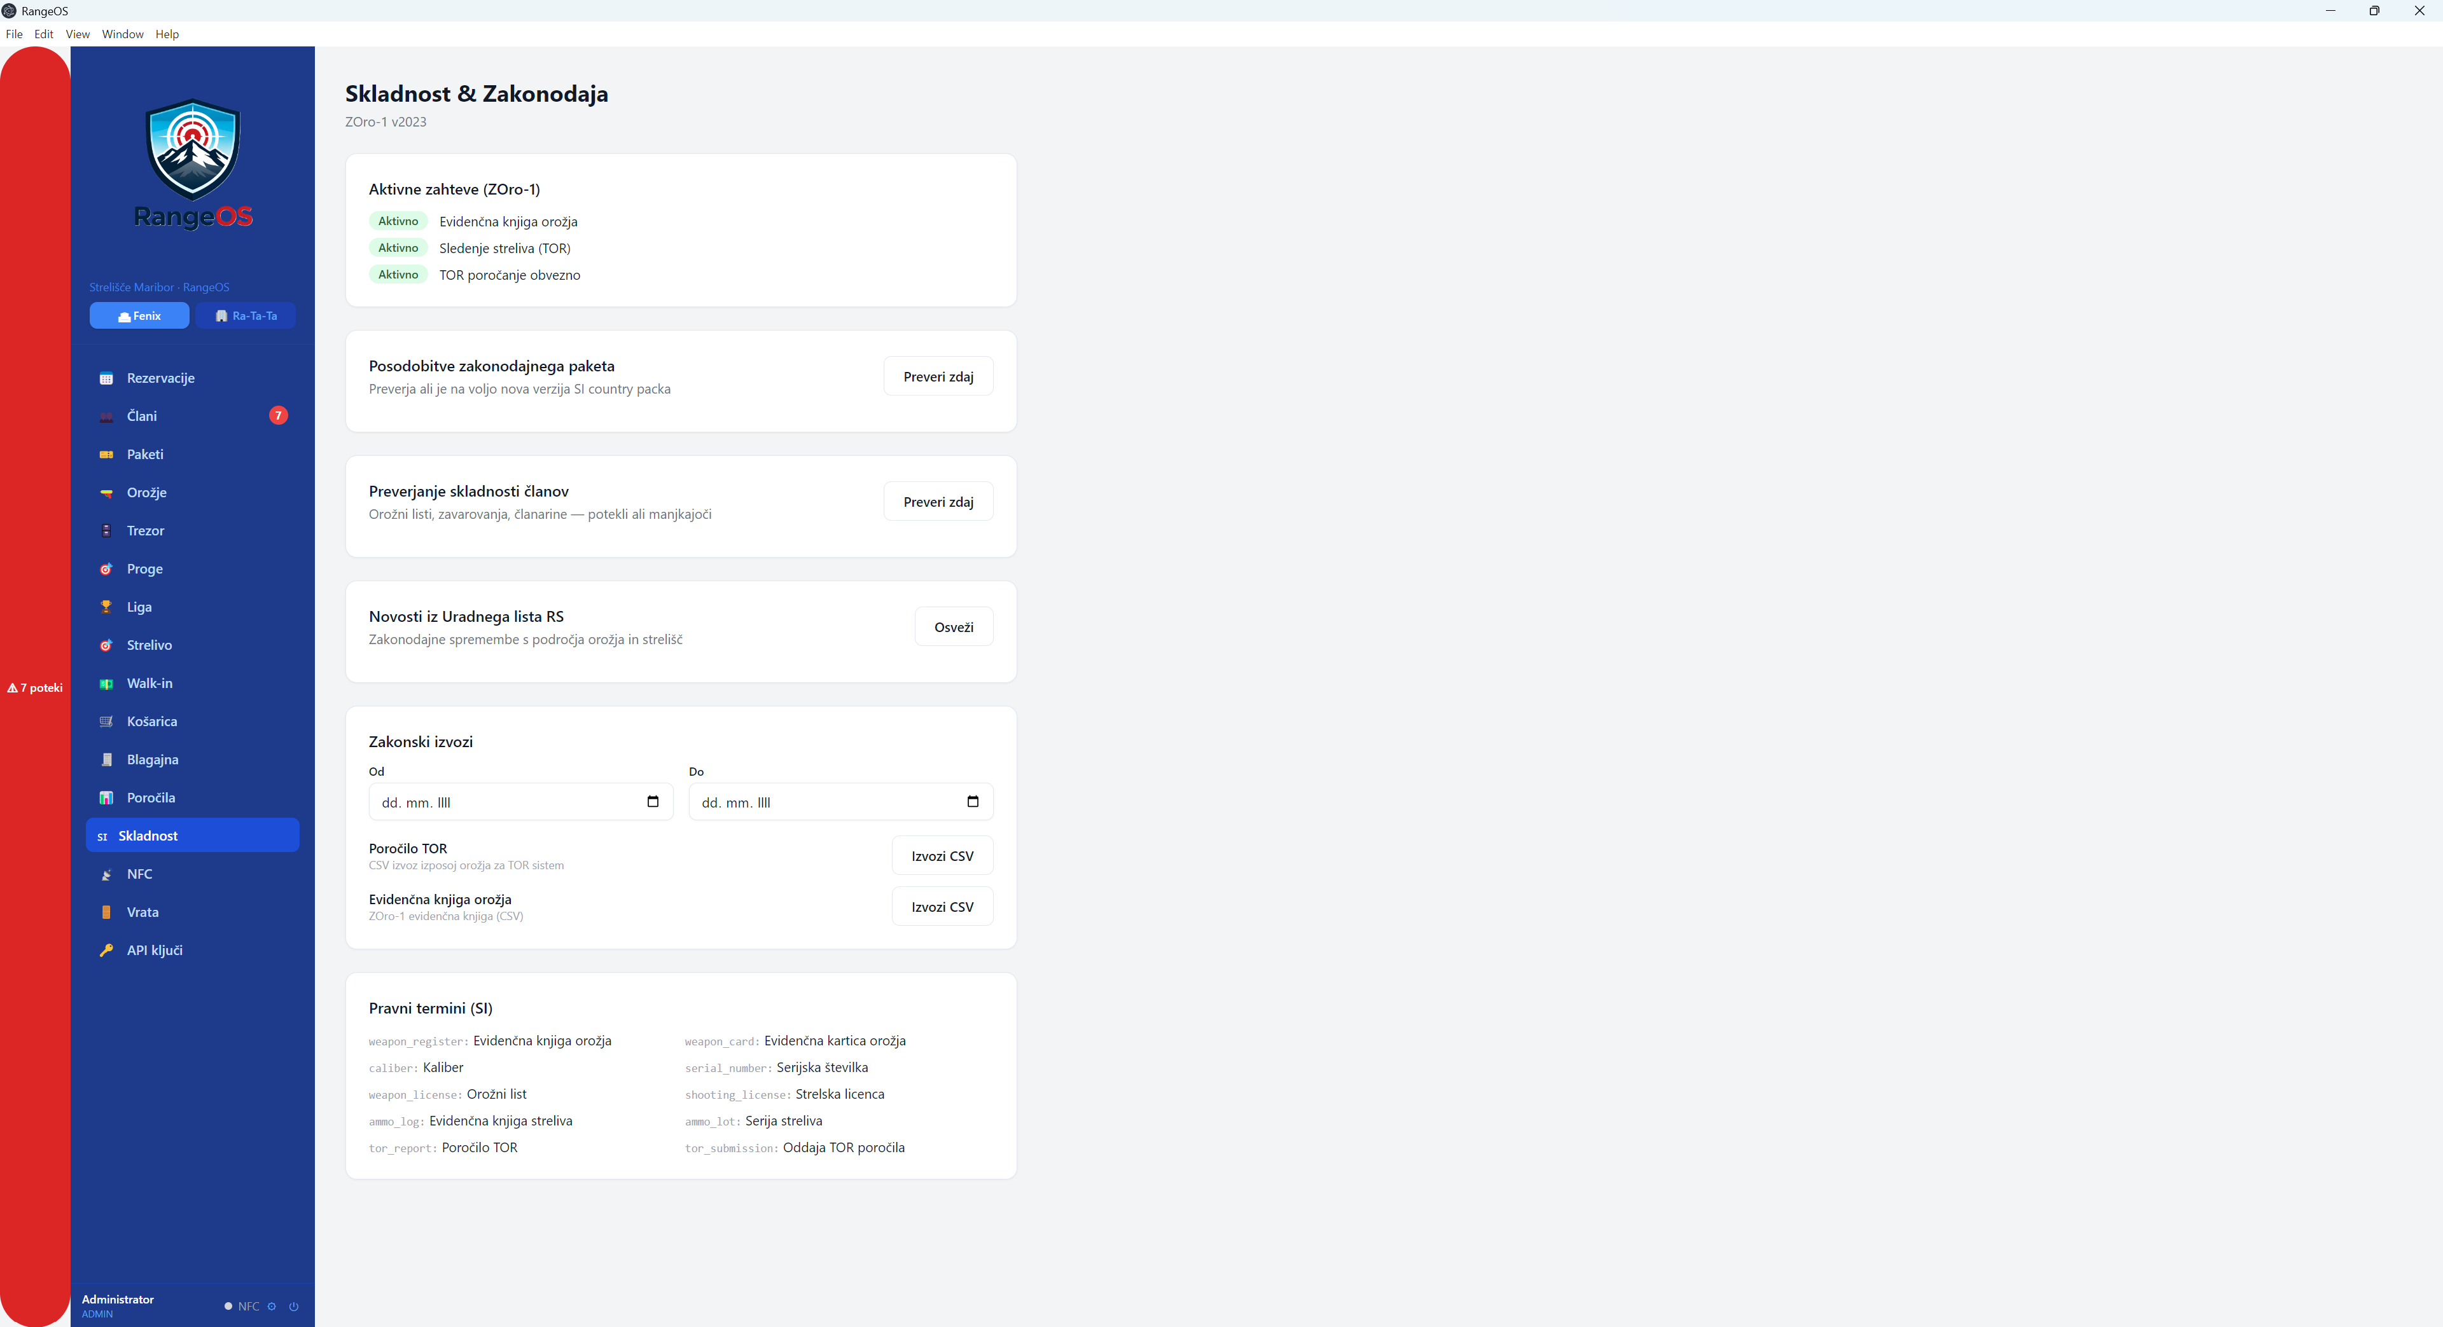Click the Serijska številka term
Image resolution: width=2443 pixels, height=1327 pixels.
822,1068
